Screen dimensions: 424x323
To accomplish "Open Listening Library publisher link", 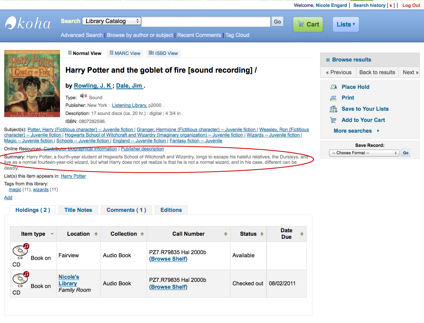I will tap(130, 105).
